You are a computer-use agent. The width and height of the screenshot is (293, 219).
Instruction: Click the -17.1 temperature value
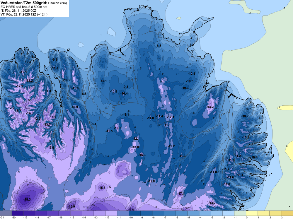click(181, 194)
